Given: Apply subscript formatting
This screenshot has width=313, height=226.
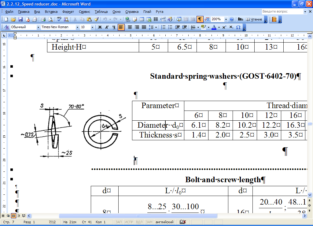Looking at the screenshot, I should click(231, 27).
